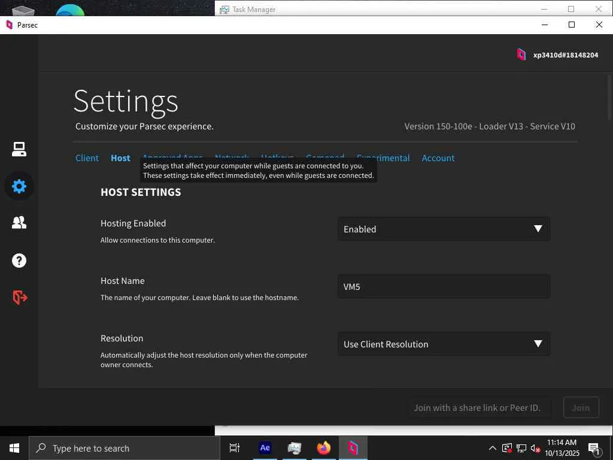Expand the Use Client Resolution dropdown
Viewport: 613px width, 460px height.
click(x=444, y=344)
